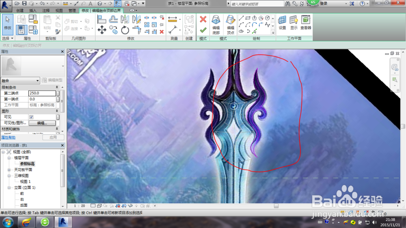Image resolution: width=406 pixels, height=228 pixels.
Task: Click the Windows Start button
Action: click(x=8, y=222)
